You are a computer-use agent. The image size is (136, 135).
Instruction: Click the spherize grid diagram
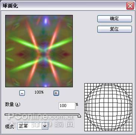tap(108, 107)
